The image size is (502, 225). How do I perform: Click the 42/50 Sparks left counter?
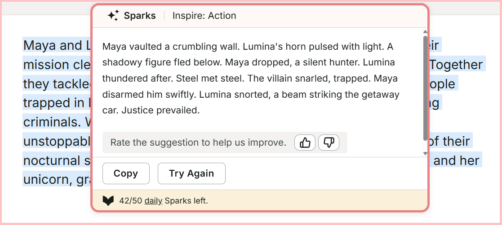tap(164, 201)
